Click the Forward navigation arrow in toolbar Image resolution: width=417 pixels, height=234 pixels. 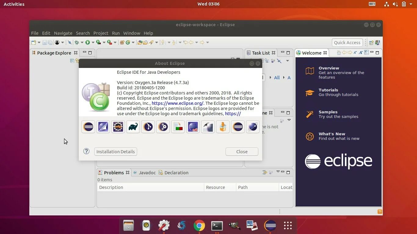pyautogui.click(x=202, y=42)
